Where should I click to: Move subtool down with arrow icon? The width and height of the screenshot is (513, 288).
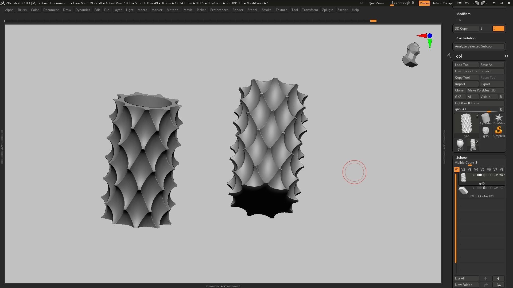point(498,278)
